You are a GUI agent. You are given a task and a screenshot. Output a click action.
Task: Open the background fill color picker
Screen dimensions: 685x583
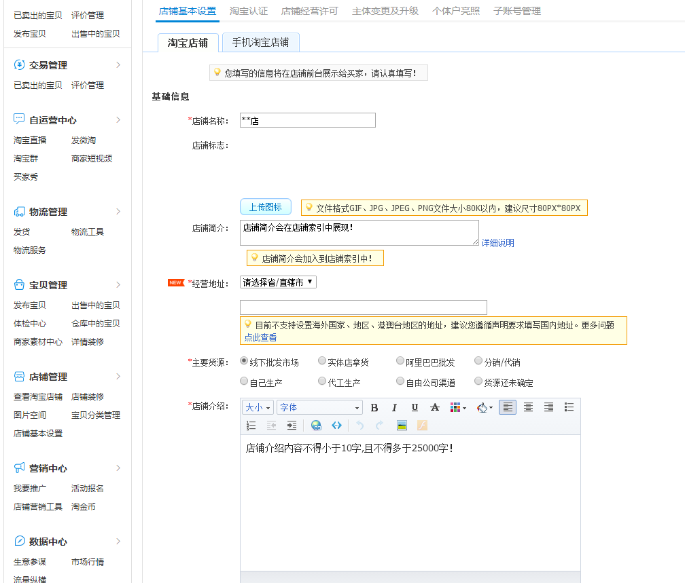point(485,408)
